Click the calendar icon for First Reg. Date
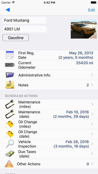98x174 pixels. tap(10, 55)
